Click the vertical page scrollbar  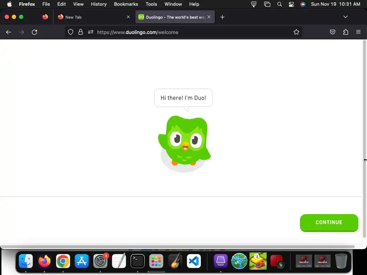364,139
